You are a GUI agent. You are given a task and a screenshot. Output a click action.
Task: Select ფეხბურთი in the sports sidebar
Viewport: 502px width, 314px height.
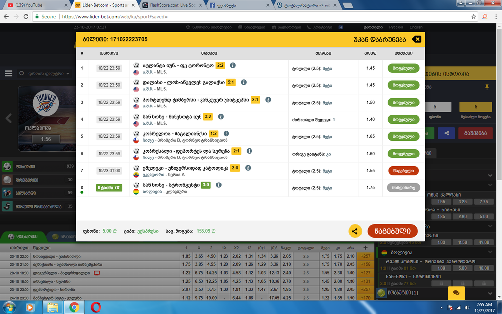[38, 166]
